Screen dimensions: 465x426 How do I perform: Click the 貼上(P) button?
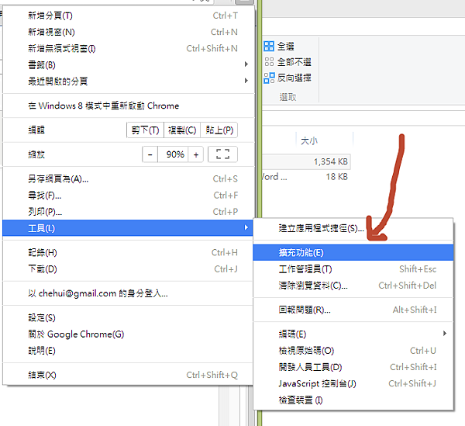[219, 130]
